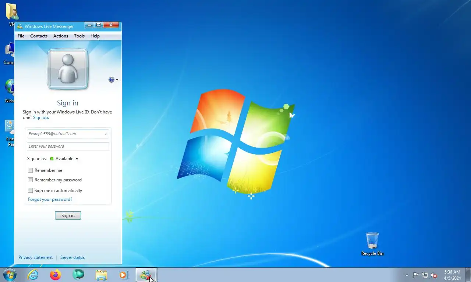The height and width of the screenshot is (282, 471).
Task: Click the muted volume speaker tray icon
Action: pos(434,275)
